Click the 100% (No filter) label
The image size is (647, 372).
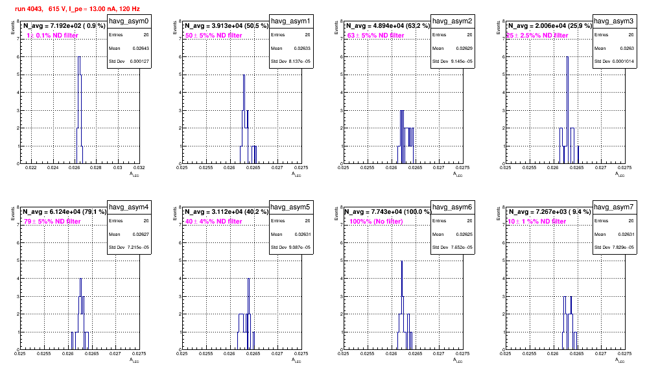click(x=376, y=222)
